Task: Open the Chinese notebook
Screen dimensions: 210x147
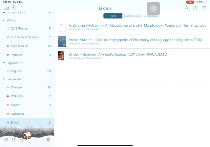Action: tap(27, 87)
